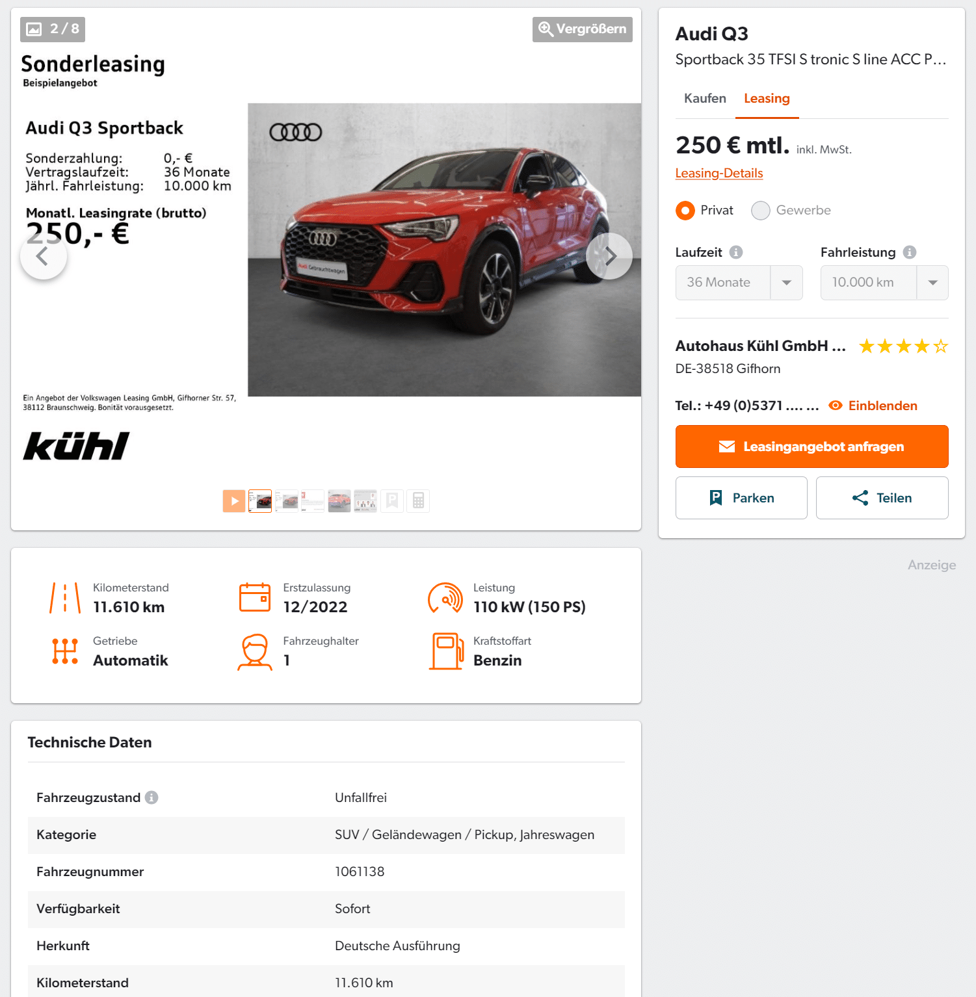Open the 10.000 km Fahrleistung dropdown
This screenshot has height=997, width=976.
pos(884,283)
